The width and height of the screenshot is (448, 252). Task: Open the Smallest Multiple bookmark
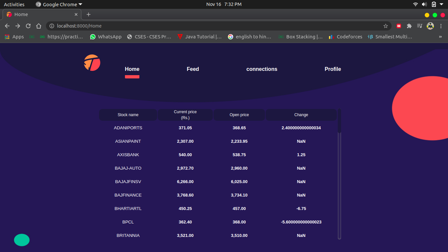click(390, 37)
